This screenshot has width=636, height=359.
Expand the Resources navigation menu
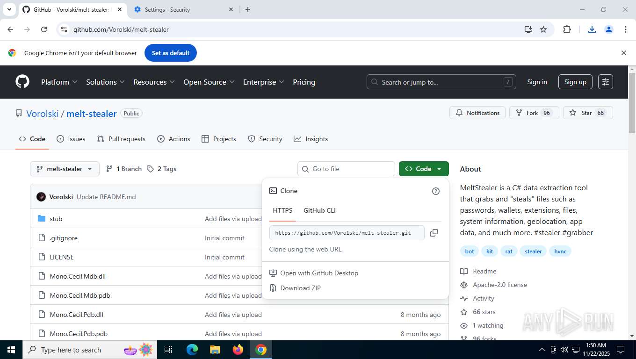coord(154,82)
